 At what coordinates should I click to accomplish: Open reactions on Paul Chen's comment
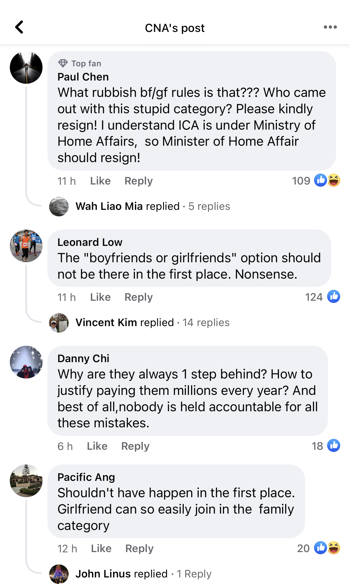[327, 180]
